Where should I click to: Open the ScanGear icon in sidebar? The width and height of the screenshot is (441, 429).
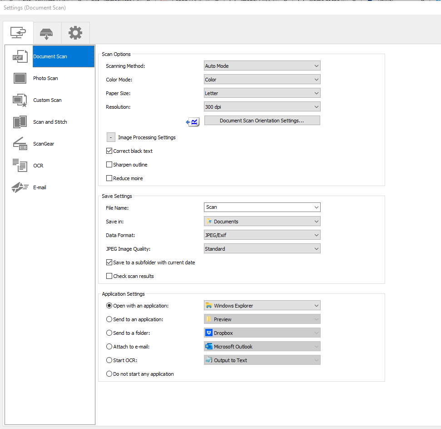(x=20, y=144)
